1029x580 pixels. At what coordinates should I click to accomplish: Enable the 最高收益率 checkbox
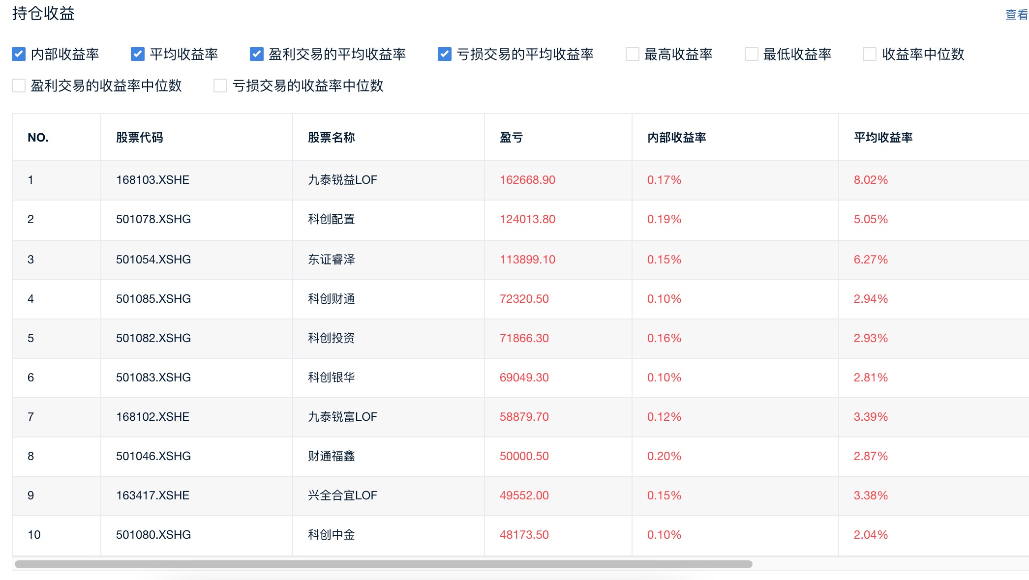pos(633,54)
